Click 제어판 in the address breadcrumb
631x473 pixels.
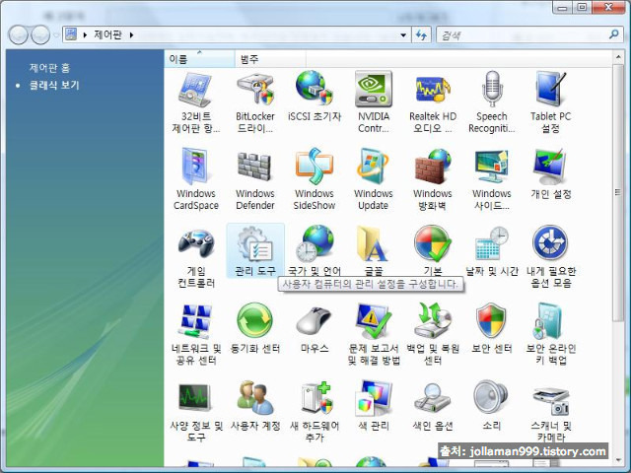(x=107, y=35)
